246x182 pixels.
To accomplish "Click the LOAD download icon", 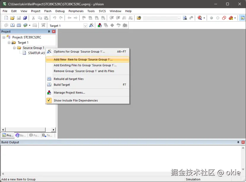I will pos(43,25).
